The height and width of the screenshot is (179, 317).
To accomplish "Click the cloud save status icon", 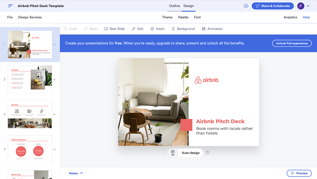I will (246, 6).
